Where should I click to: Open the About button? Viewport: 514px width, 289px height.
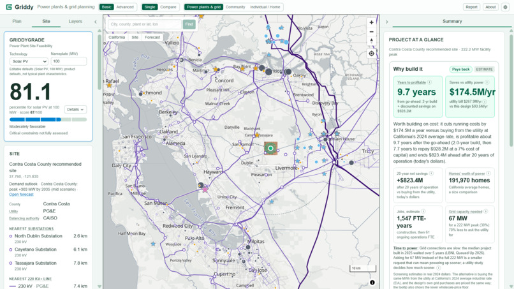coord(490,7)
